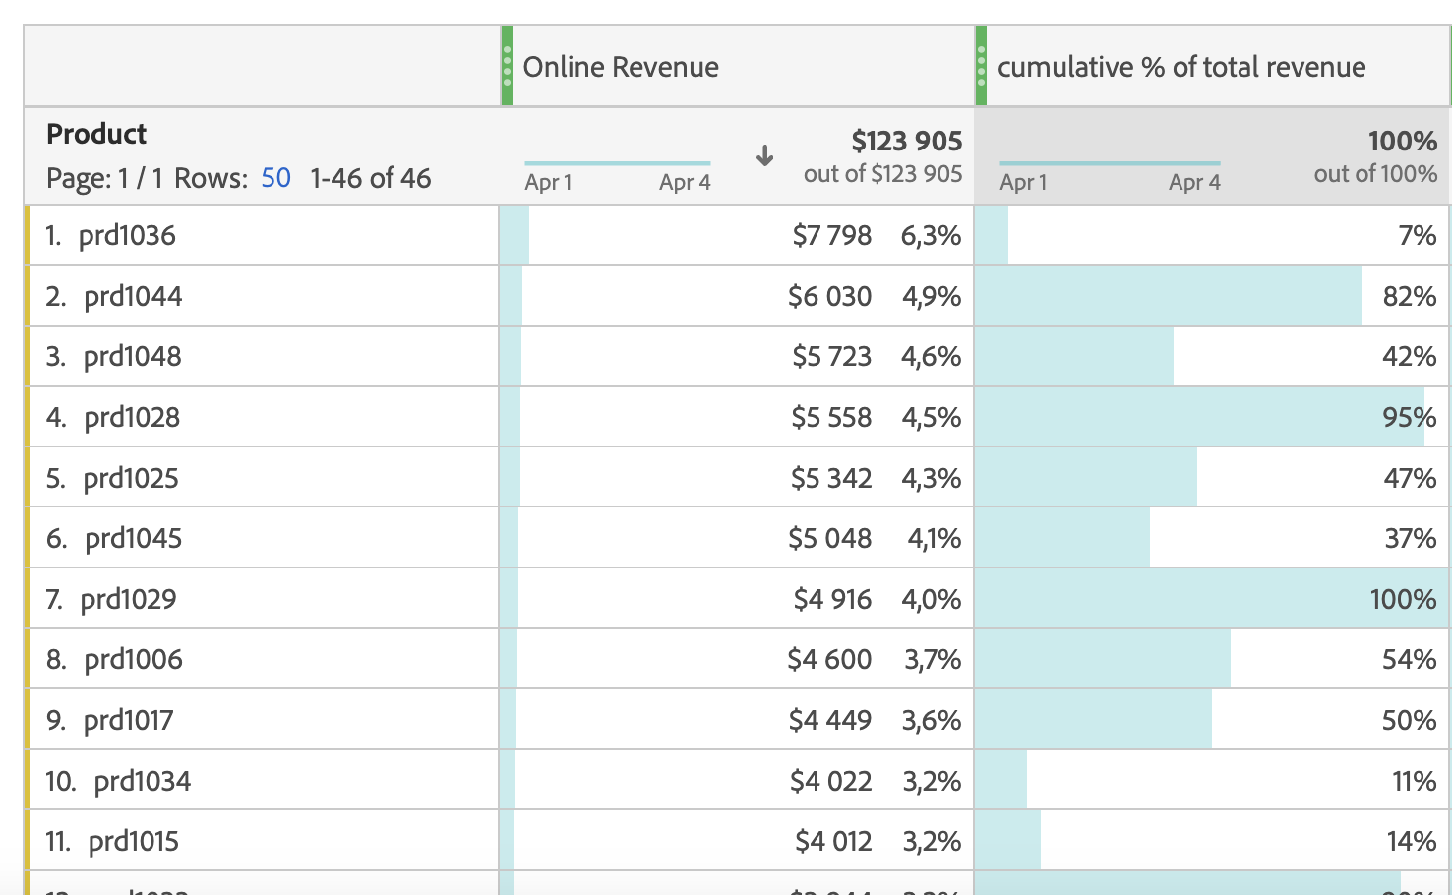Click the $5 723 revenue cell
This screenshot has width=1452, height=895.
pos(737,356)
